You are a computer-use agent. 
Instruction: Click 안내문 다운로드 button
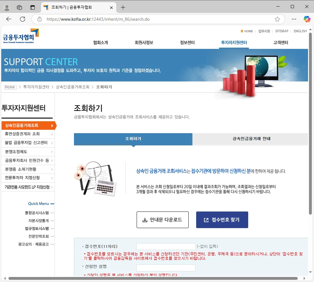(x=163, y=220)
